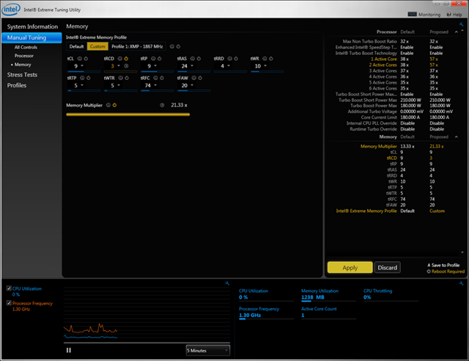Click the revert icon beside tRCD value 3
The width and height of the screenshot is (469, 361).
click(x=126, y=66)
